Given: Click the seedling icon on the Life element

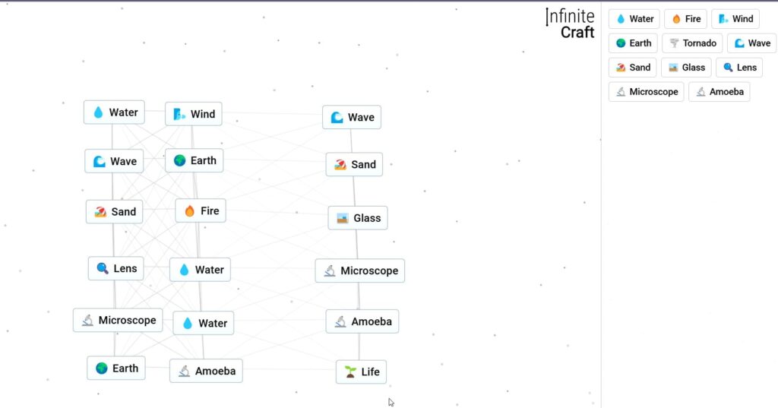Looking at the screenshot, I should click(350, 372).
